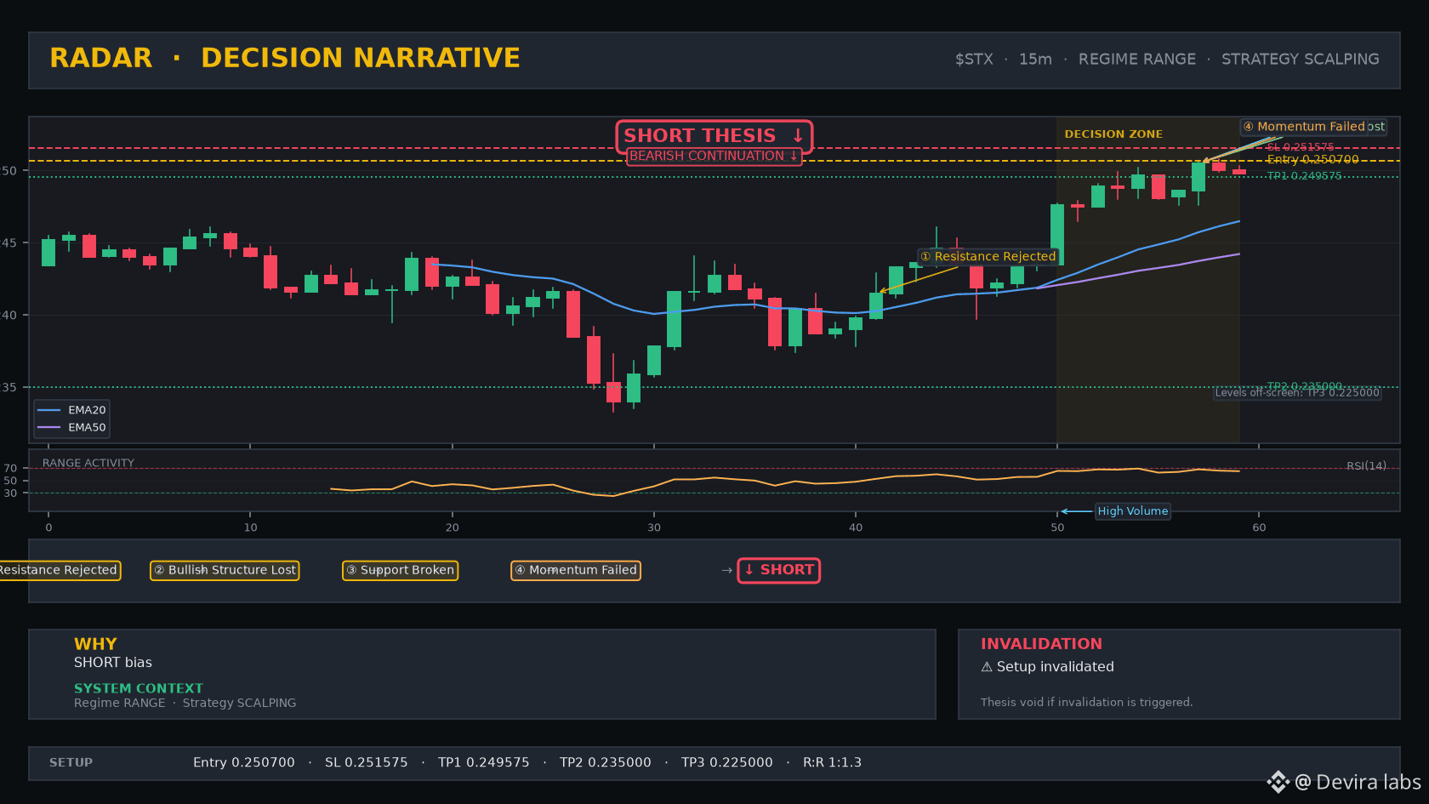Viewport: 1429px width, 804px height.
Task: Click the EMA20 blue legend line
Action: coord(49,410)
